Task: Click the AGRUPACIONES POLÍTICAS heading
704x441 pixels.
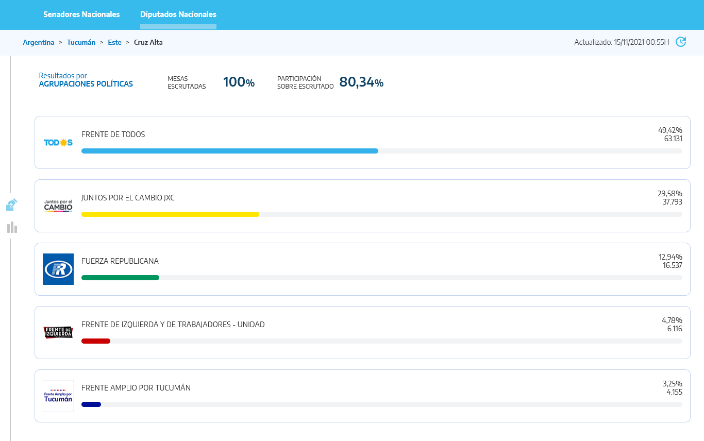Action: coord(86,84)
